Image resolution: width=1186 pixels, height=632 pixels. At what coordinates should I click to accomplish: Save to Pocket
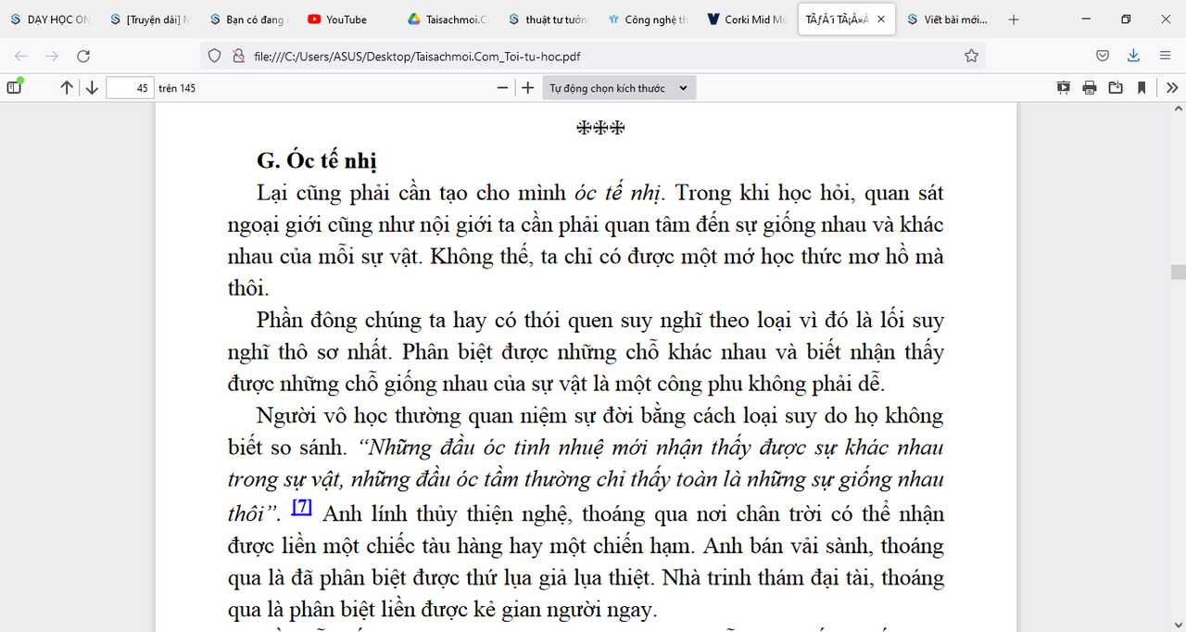pos(1103,56)
